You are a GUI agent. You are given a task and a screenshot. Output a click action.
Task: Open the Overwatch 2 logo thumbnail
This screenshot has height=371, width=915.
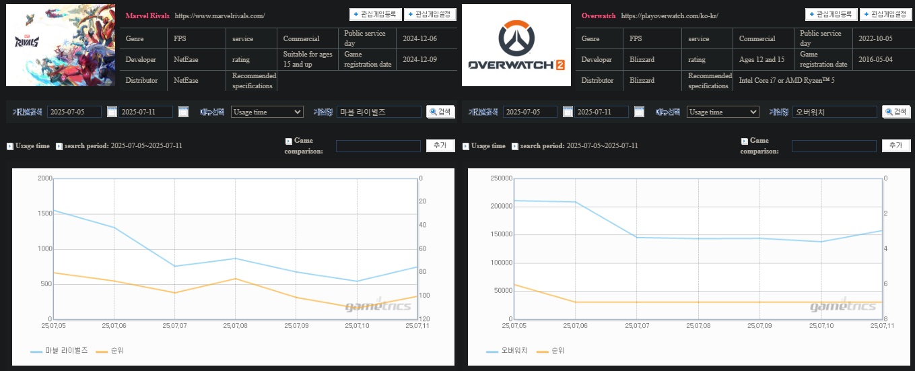[x=516, y=45]
